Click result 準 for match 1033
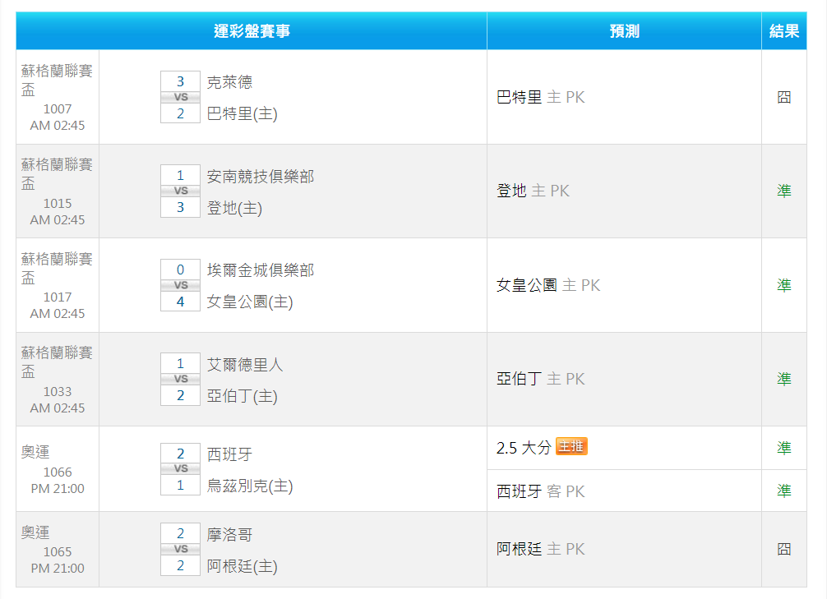827x599 pixels. 783,379
